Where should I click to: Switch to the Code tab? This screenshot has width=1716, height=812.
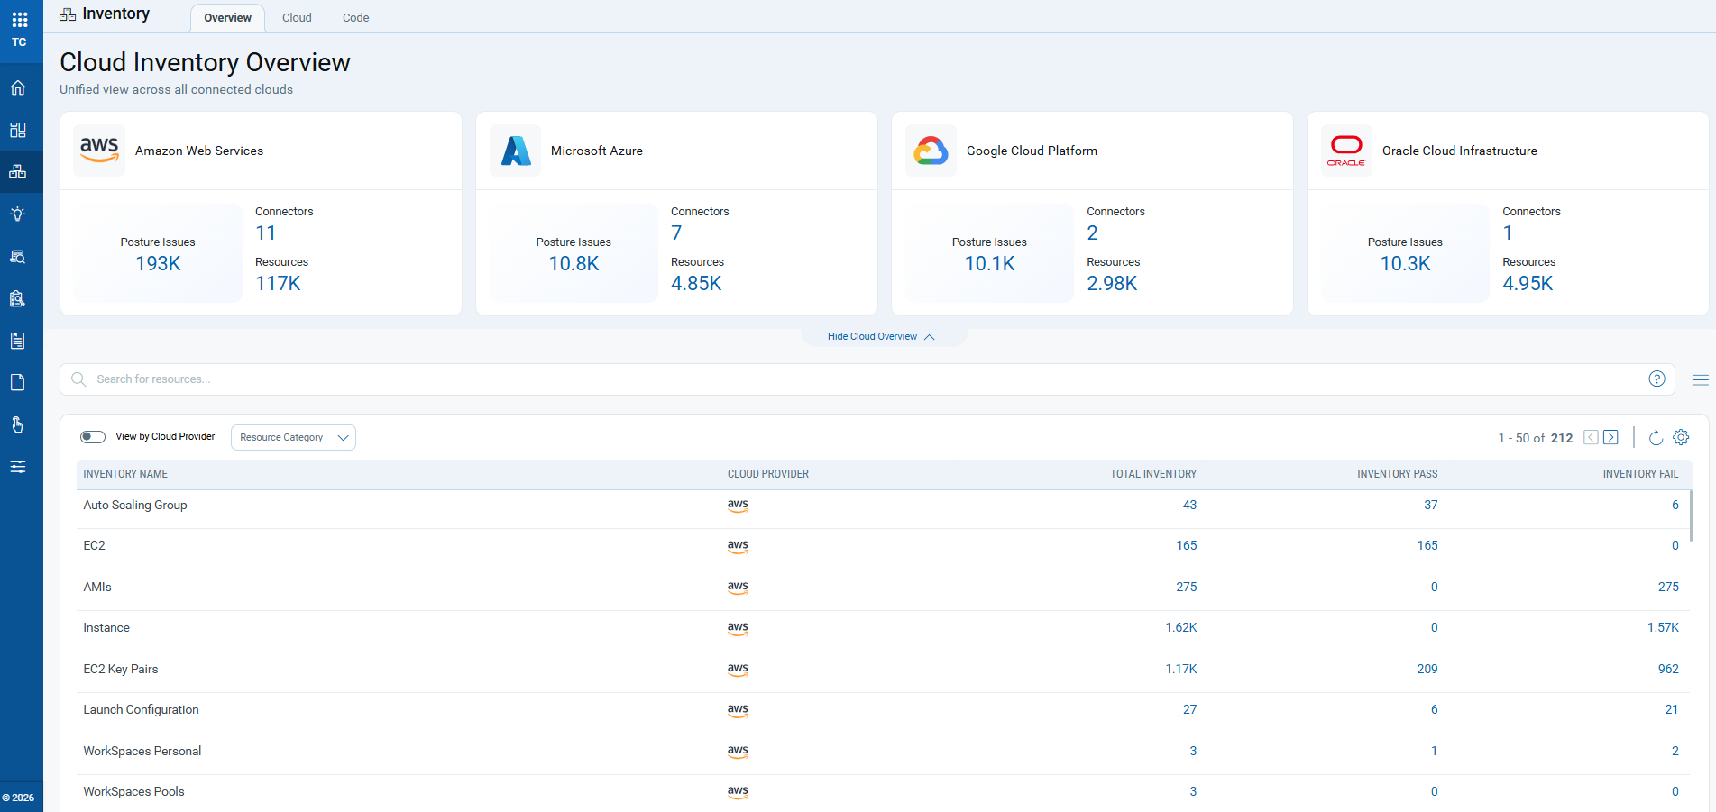[355, 18]
